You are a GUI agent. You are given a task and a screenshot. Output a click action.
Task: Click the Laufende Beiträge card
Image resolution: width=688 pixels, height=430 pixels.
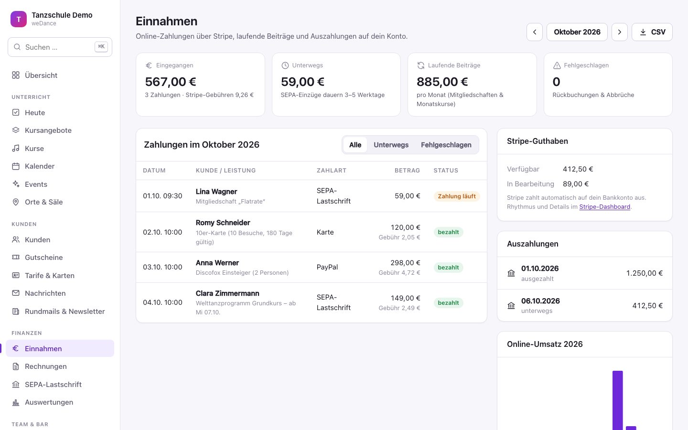[x=472, y=85]
